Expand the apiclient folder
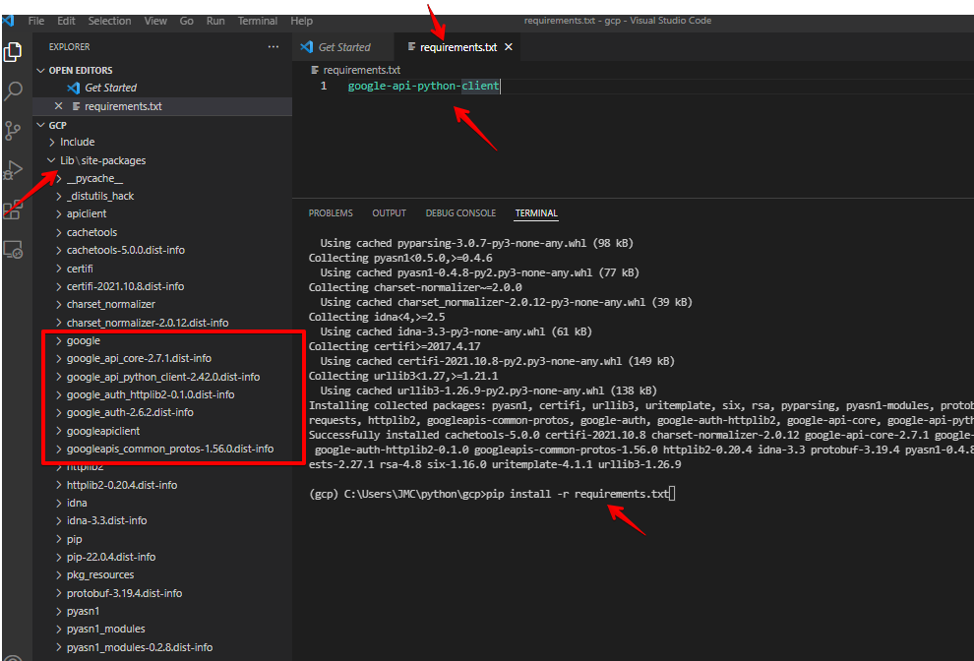 [59, 213]
